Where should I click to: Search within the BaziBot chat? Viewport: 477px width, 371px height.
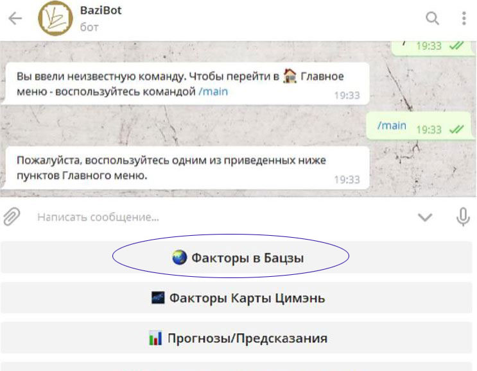pos(433,19)
